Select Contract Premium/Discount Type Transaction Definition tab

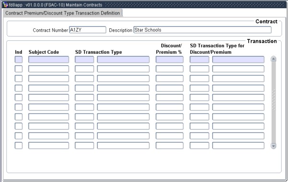coord(62,13)
